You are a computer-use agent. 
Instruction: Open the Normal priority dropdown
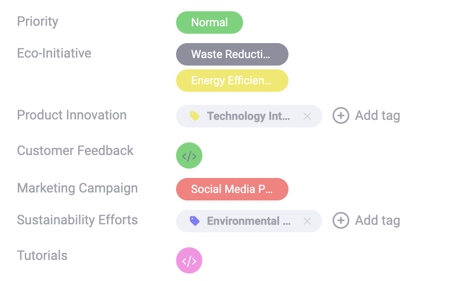pyautogui.click(x=209, y=22)
